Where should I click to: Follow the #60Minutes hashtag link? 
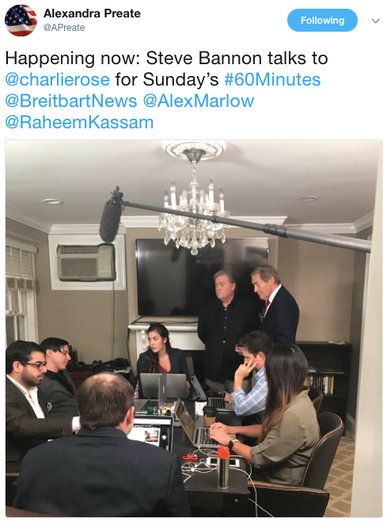pyautogui.click(x=272, y=79)
